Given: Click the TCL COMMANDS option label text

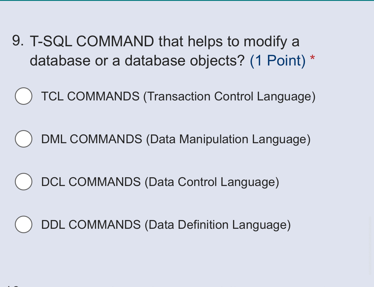Looking at the screenshot, I should pyautogui.click(x=178, y=96).
